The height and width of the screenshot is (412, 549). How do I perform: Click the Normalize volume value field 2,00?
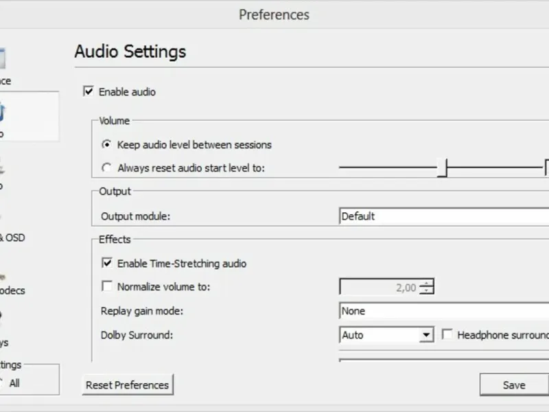pos(379,287)
